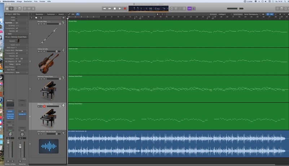Screen dimensions: 289x166
Task: Show the toolbar toggle icon
Action: [x=19, y=9]
